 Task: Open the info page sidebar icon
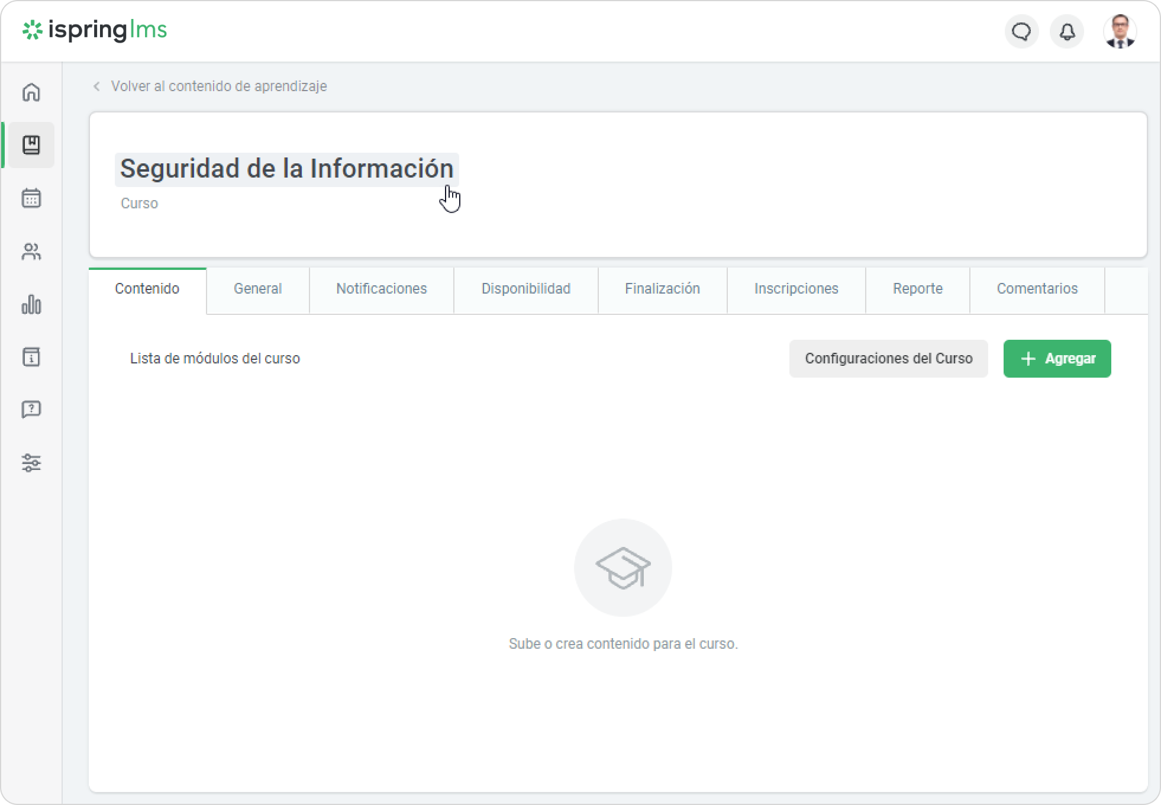pyautogui.click(x=31, y=357)
